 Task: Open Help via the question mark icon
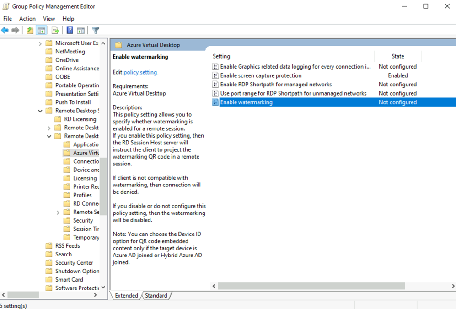tap(70, 30)
